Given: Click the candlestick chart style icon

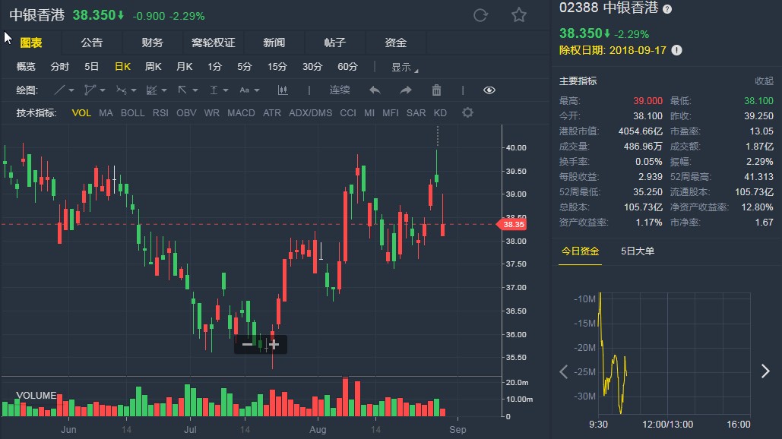Looking at the screenshot, I should 283,90.
